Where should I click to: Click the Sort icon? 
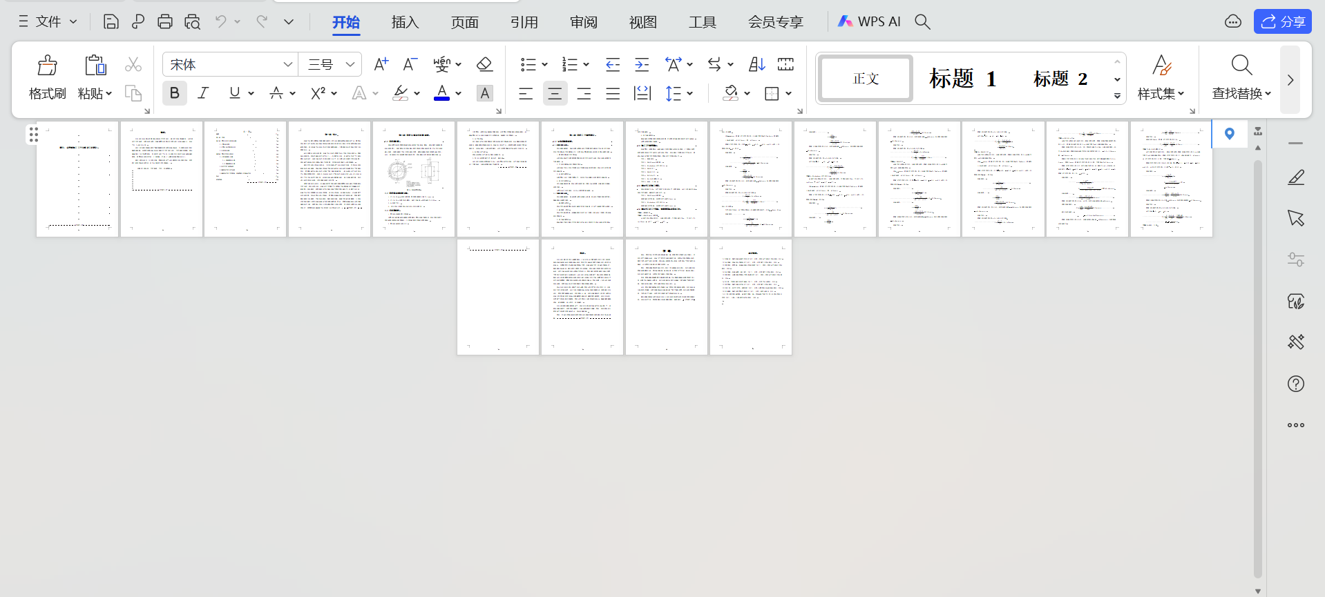pos(756,65)
